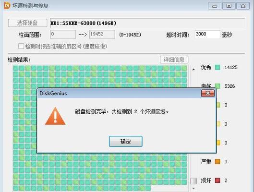Image resolution: width=254 pixels, height=192 pixels.
Task: Click the end cylinder field showing 19452
Action: [x=102, y=35]
